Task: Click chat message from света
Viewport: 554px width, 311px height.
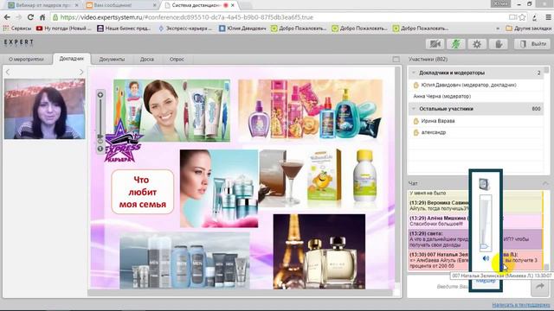Action: pyautogui.click(x=475, y=239)
